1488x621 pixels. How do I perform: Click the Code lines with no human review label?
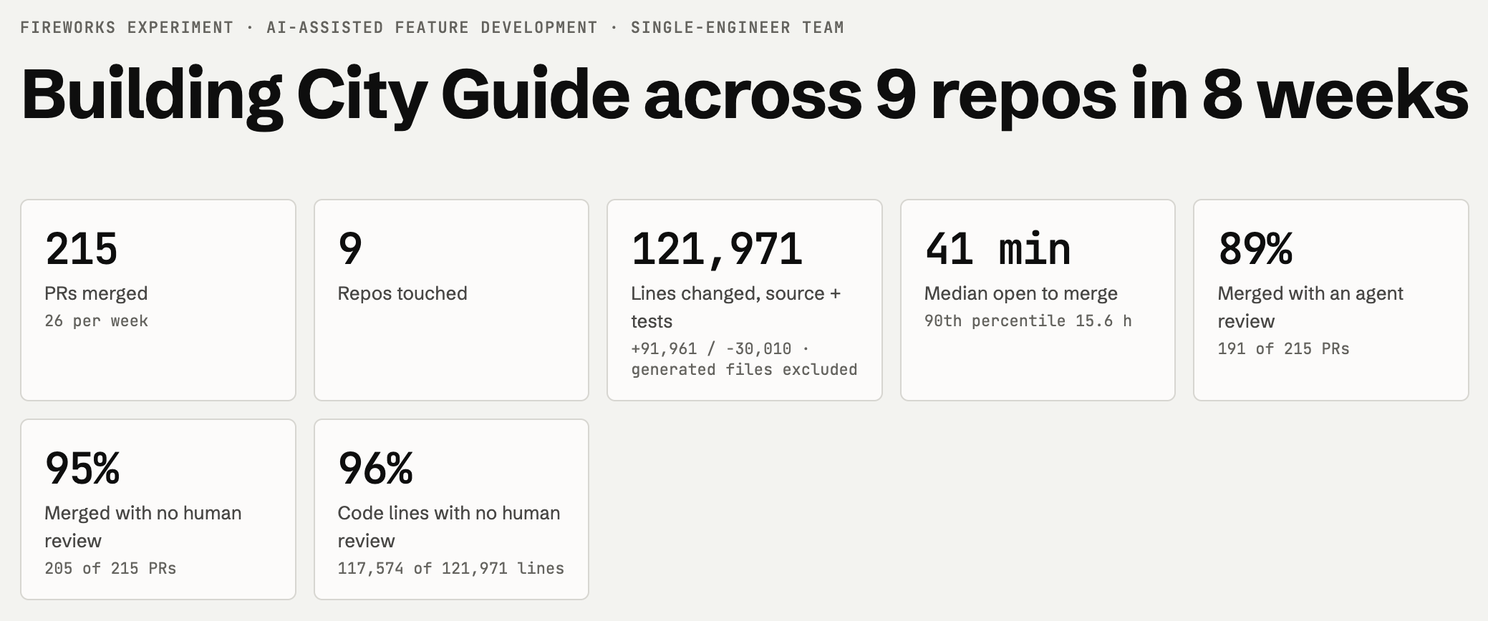pos(448,527)
